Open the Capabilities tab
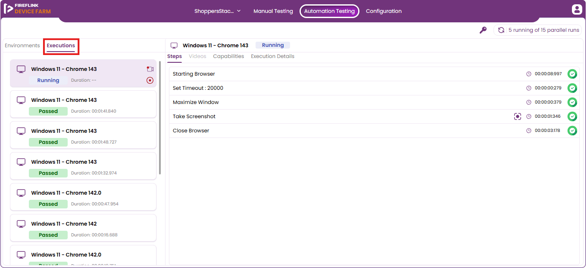The height and width of the screenshot is (269, 587). pyautogui.click(x=228, y=56)
